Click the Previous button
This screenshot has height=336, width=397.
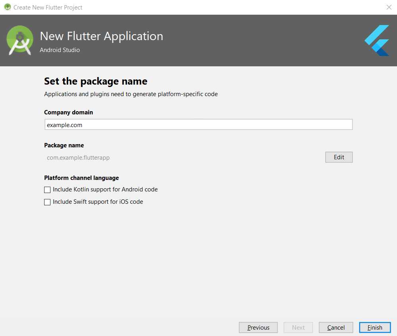pos(258,327)
